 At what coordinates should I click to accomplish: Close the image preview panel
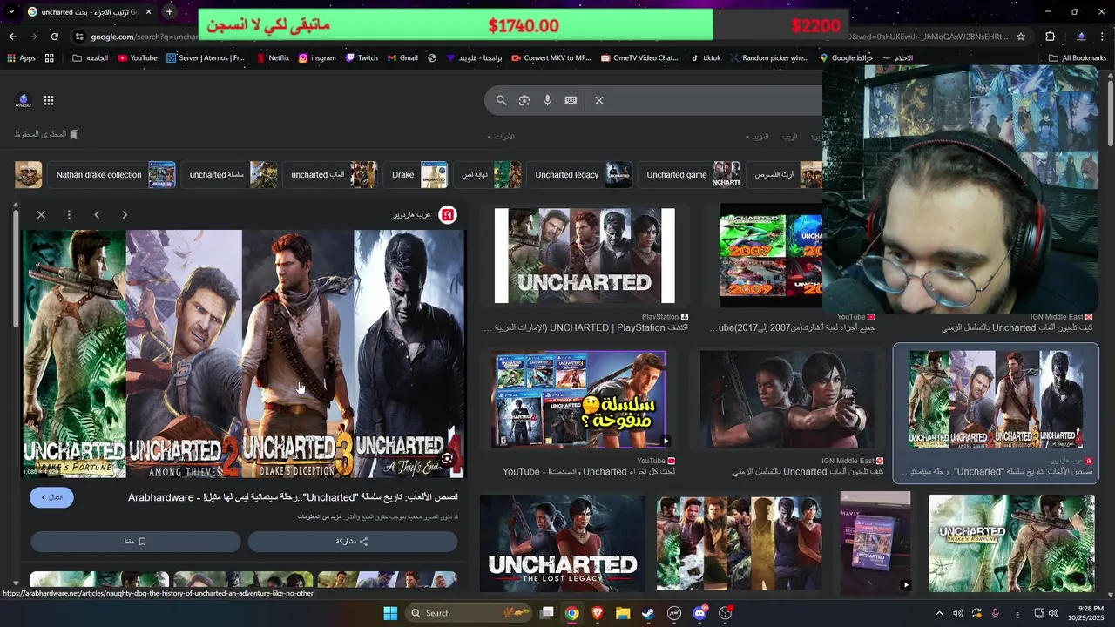coord(41,214)
